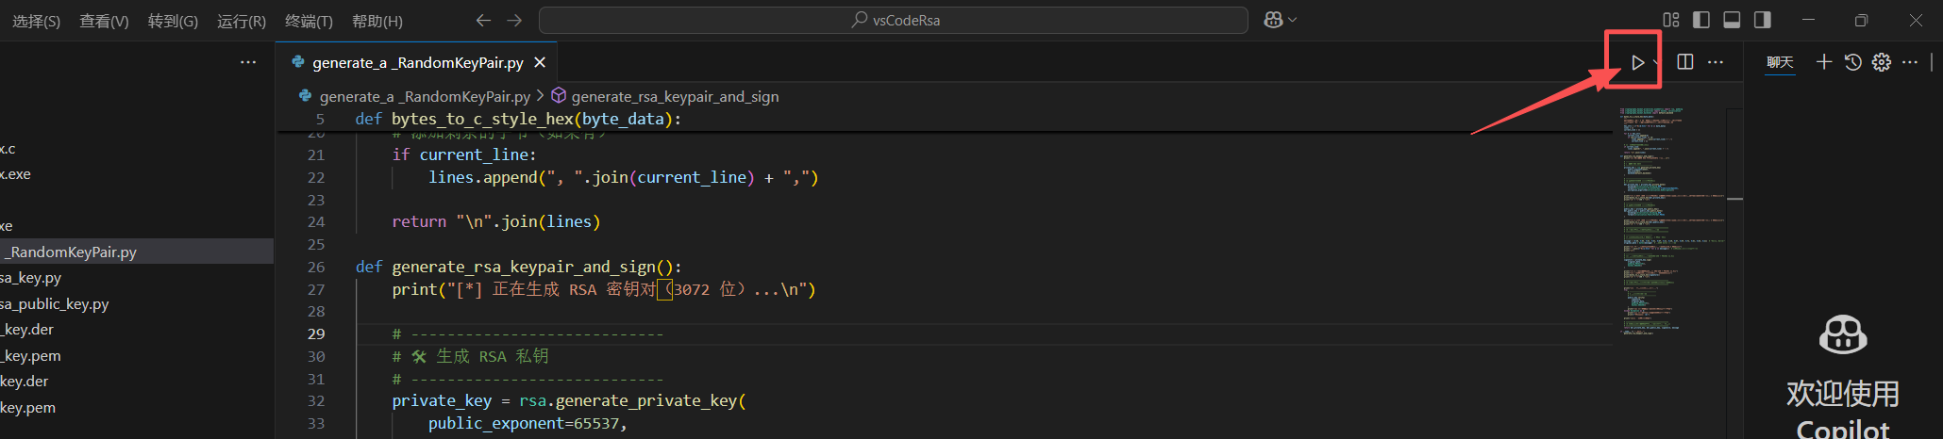Click the vsCodeRsa search box
1943x439 pixels.
click(x=894, y=20)
